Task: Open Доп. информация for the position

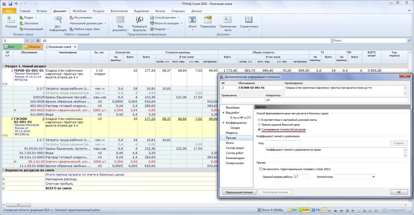Action: click(x=58, y=24)
